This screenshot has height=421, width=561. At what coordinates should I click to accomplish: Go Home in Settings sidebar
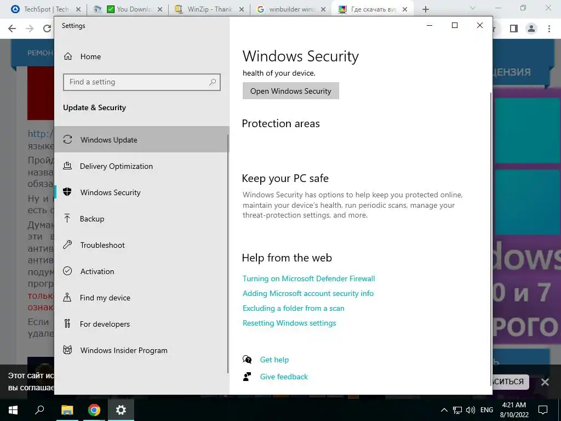[141, 56]
